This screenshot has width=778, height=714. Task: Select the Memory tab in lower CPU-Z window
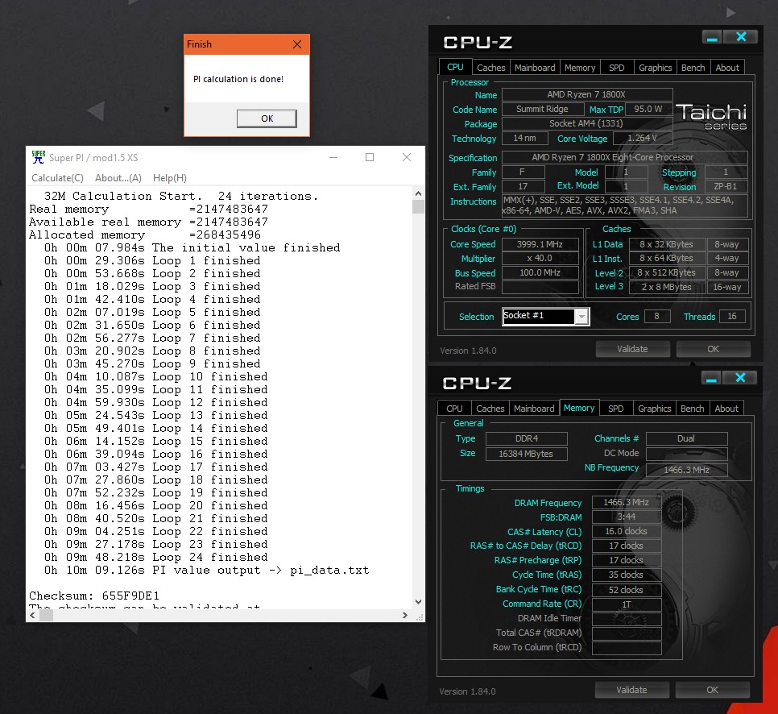pyautogui.click(x=579, y=408)
